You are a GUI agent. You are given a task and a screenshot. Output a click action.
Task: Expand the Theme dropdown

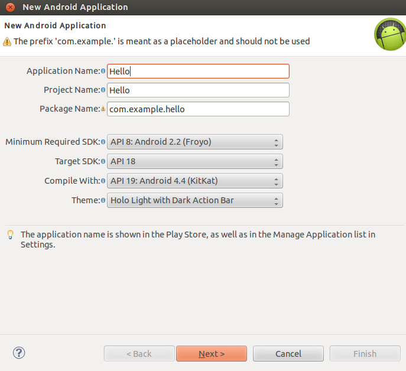point(195,200)
